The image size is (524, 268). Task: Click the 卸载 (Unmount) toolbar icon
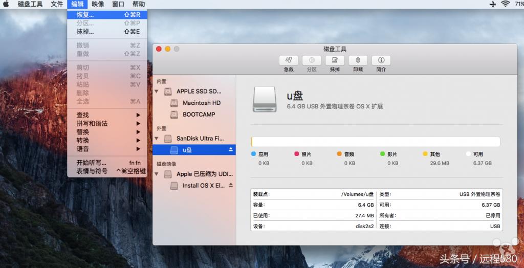point(358,60)
